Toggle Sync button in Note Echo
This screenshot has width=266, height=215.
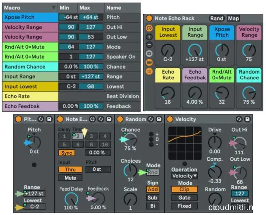point(66,153)
